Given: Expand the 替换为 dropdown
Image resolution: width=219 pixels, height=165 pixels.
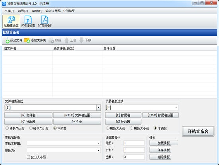Looking at the screenshot, I should coord(98,150).
